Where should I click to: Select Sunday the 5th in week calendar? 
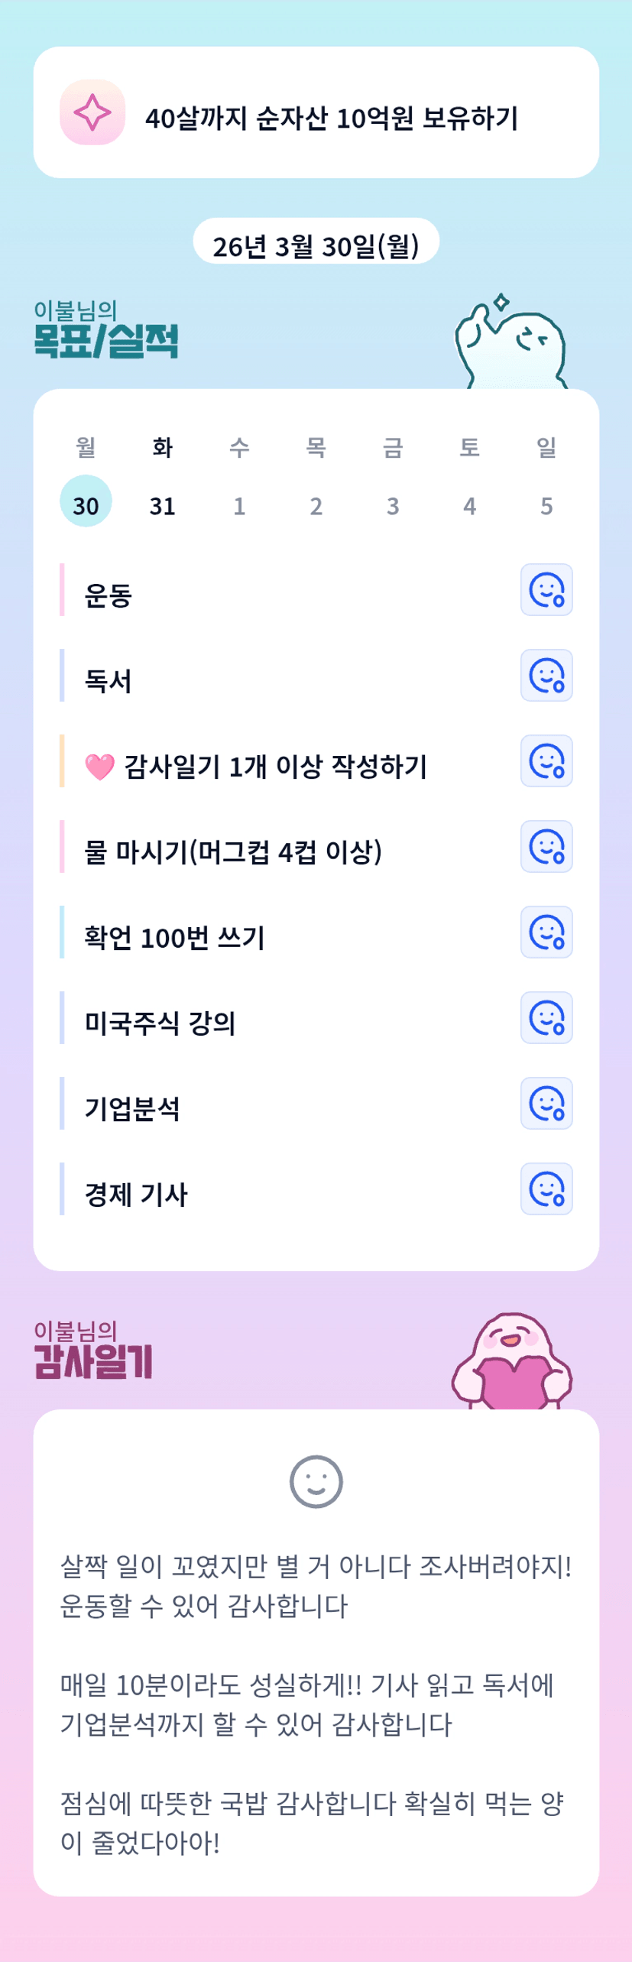546,505
